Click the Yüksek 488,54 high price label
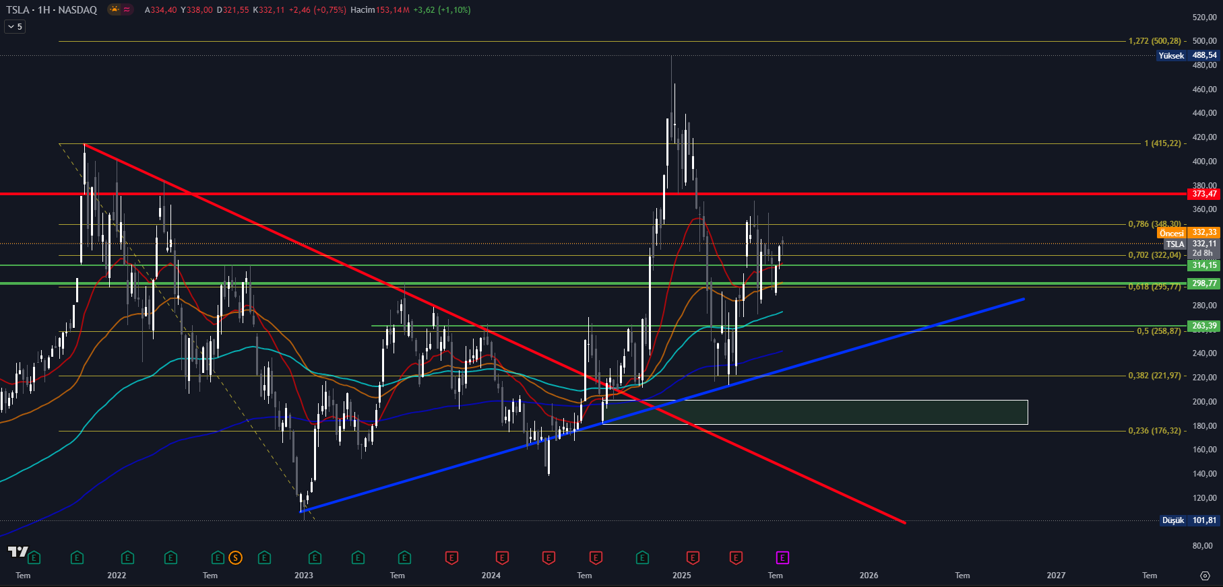 pos(1189,55)
